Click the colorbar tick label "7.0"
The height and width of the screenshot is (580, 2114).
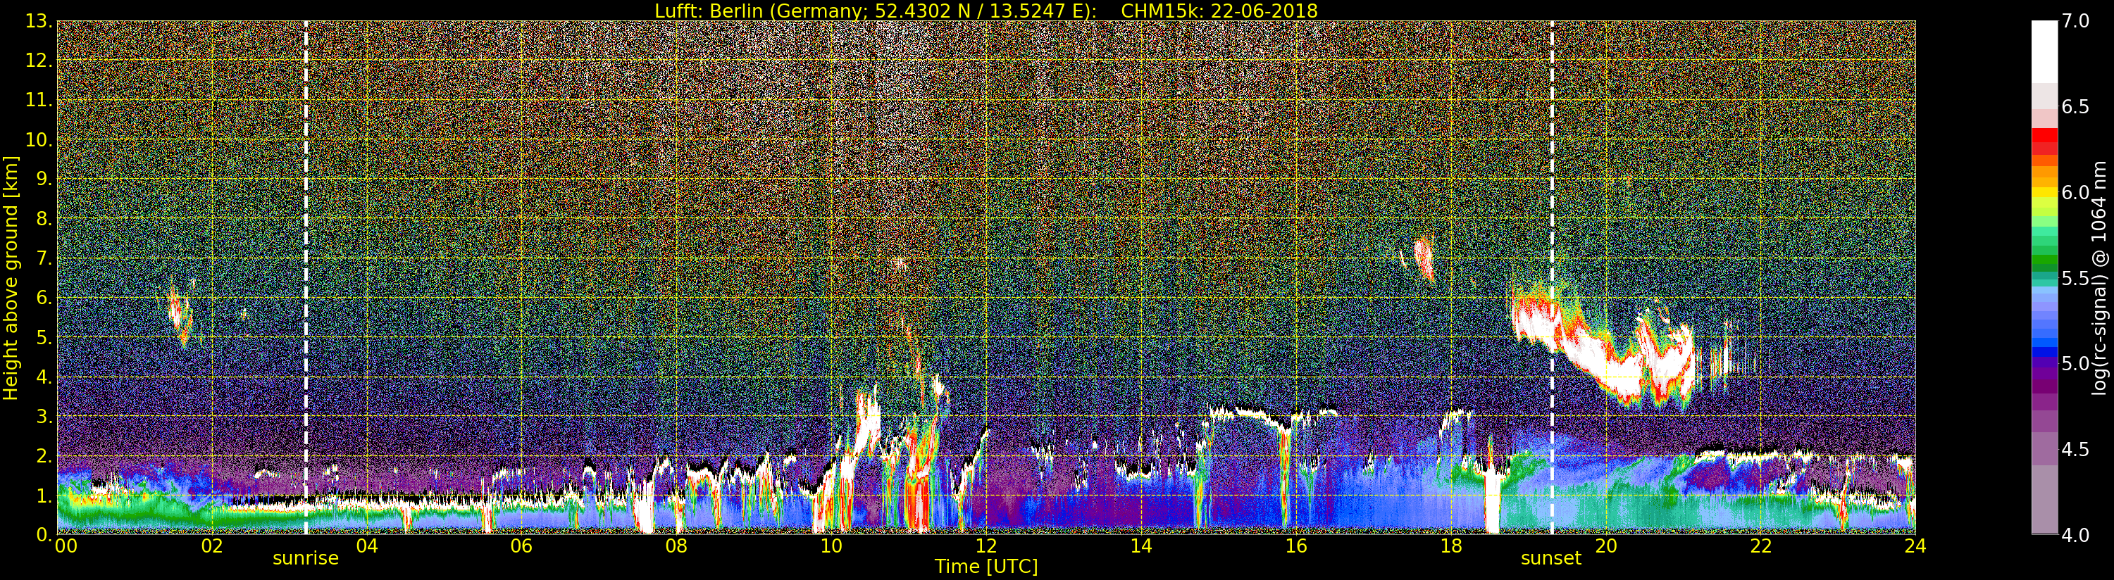[x=2075, y=21]
